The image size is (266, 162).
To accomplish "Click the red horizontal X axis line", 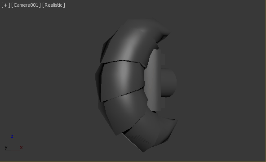I will pos(16,150).
